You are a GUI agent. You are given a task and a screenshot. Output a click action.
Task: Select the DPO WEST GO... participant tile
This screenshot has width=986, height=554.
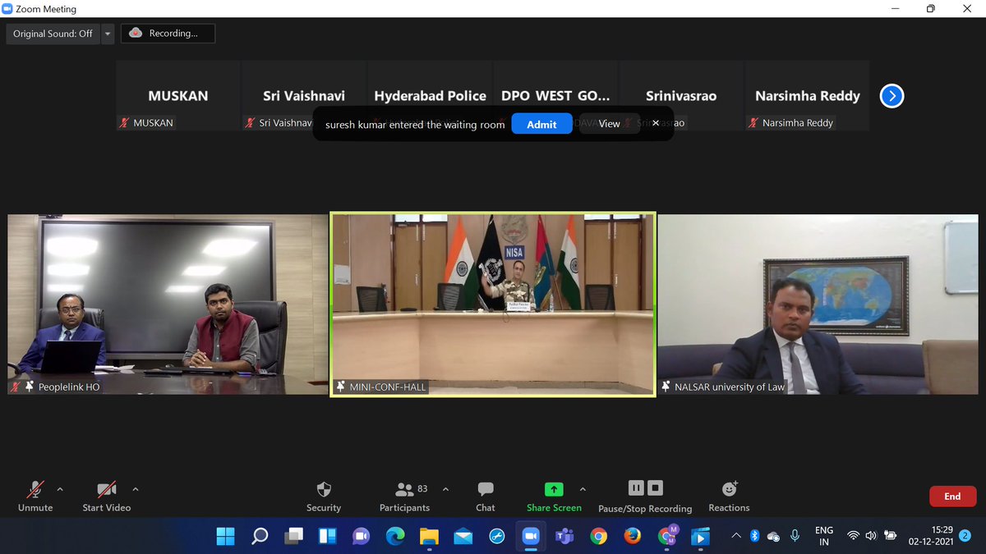point(555,96)
